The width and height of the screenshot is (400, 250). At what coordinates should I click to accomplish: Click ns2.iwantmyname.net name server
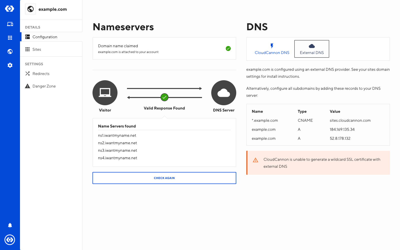tap(117, 143)
